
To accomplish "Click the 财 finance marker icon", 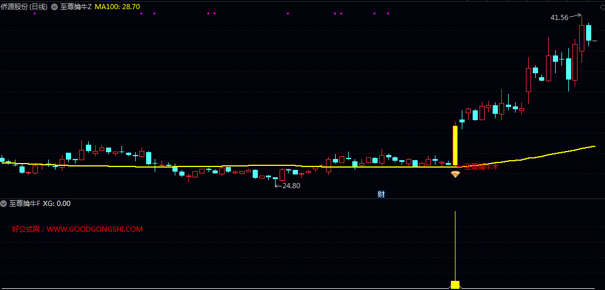I will pyautogui.click(x=381, y=194).
